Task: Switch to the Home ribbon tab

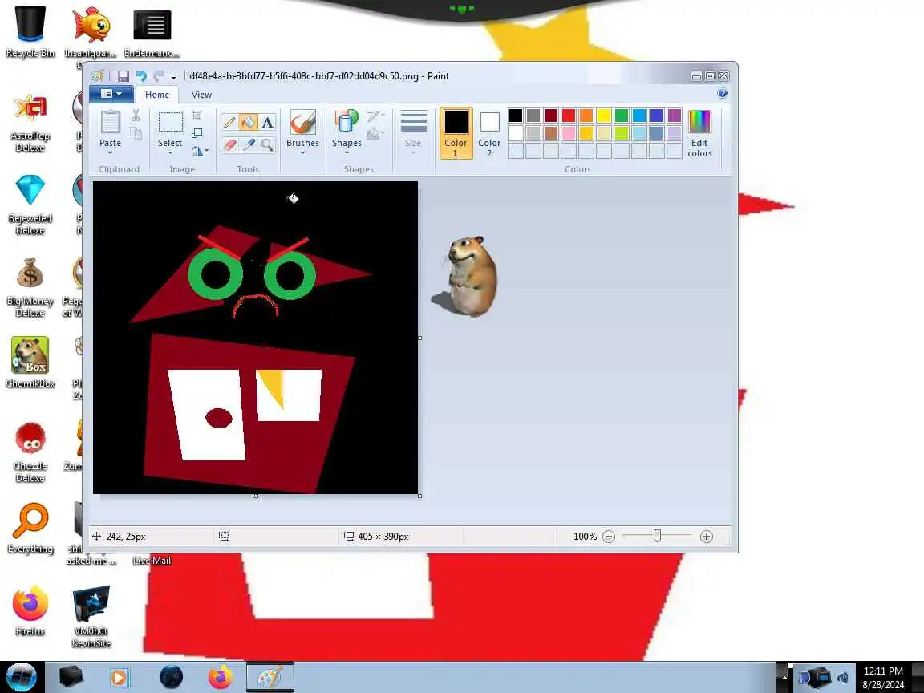Action: click(156, 95)
